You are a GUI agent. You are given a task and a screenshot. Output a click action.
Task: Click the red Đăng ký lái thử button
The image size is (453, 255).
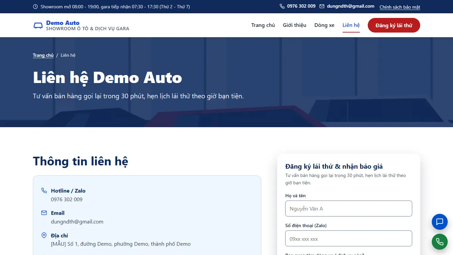coord(394,25)
